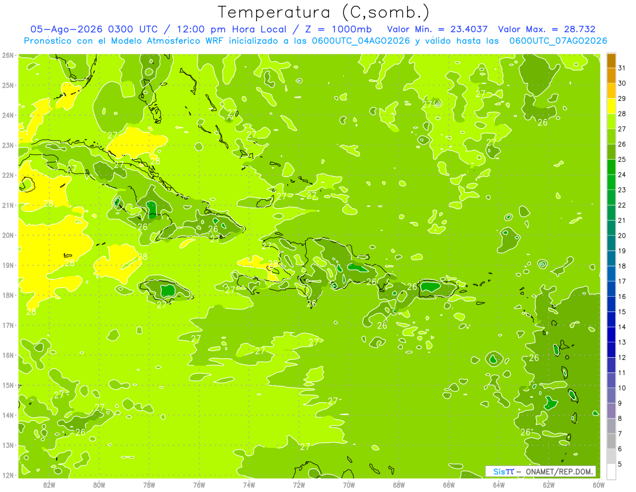Screen dimensions: 636x492
Task: Click the 76W longitude axis label
Action: click(x=199, y=485)
